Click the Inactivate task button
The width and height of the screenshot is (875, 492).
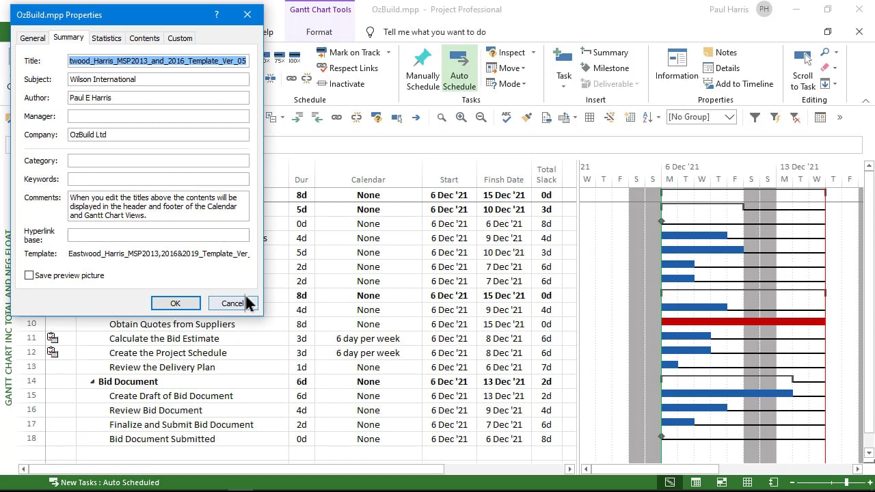pos(340,84)
